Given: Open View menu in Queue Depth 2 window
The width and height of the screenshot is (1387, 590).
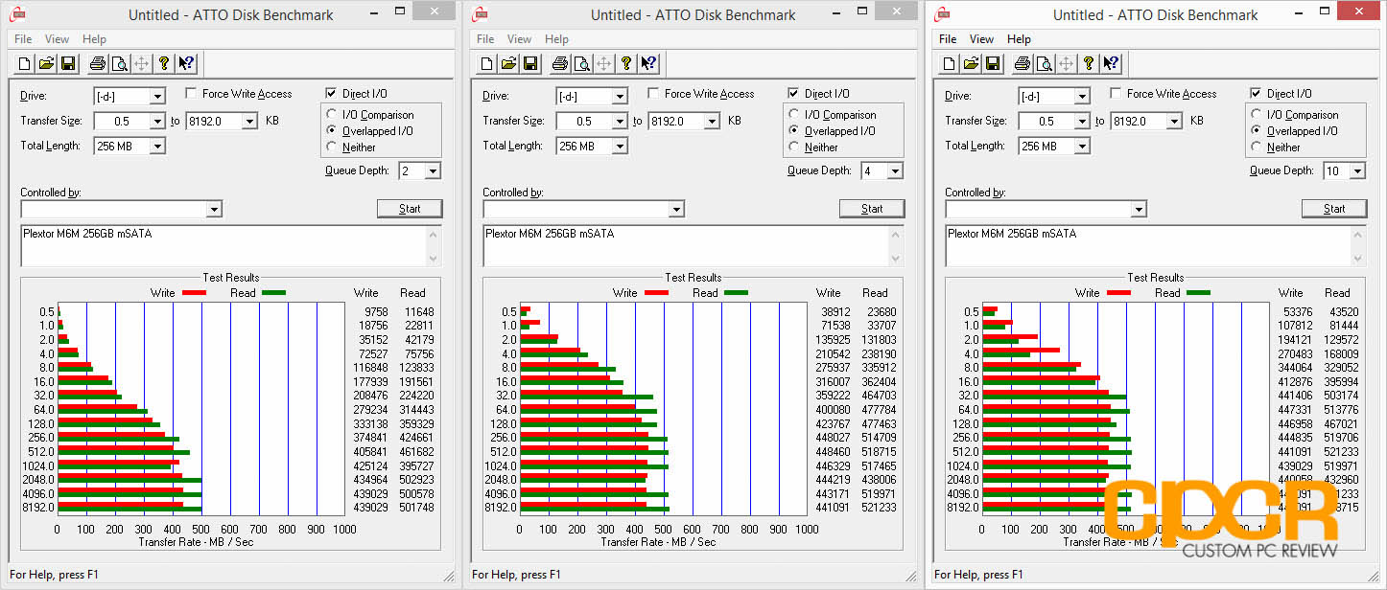Looking at the screenshot, I should (x=58, y=39).
